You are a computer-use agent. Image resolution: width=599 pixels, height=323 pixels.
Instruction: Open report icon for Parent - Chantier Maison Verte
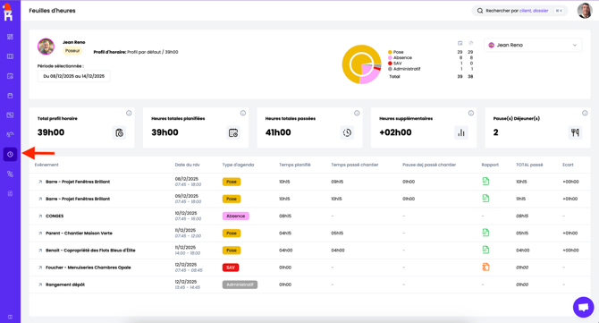point(485,233)
